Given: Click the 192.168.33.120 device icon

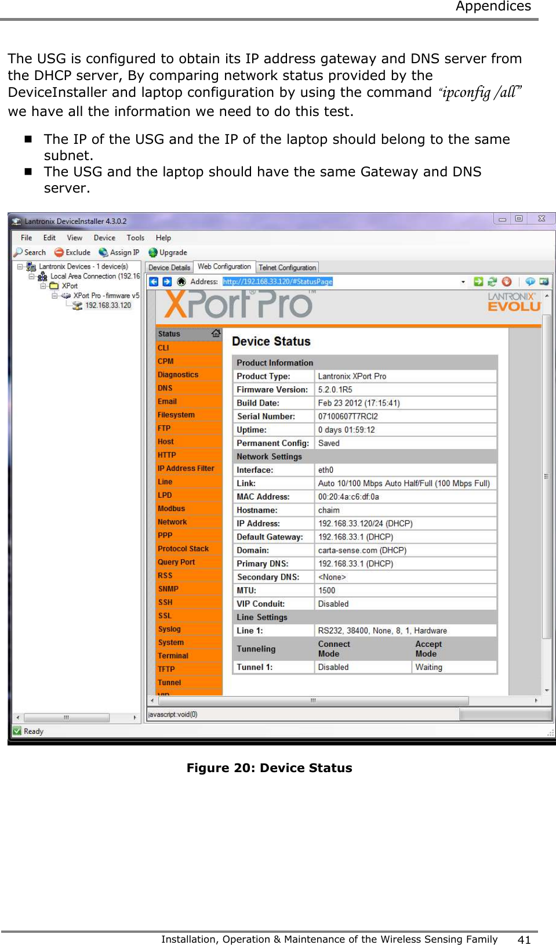Looking at the screenshot, I should pyautogui.click(x=77, y=306).
